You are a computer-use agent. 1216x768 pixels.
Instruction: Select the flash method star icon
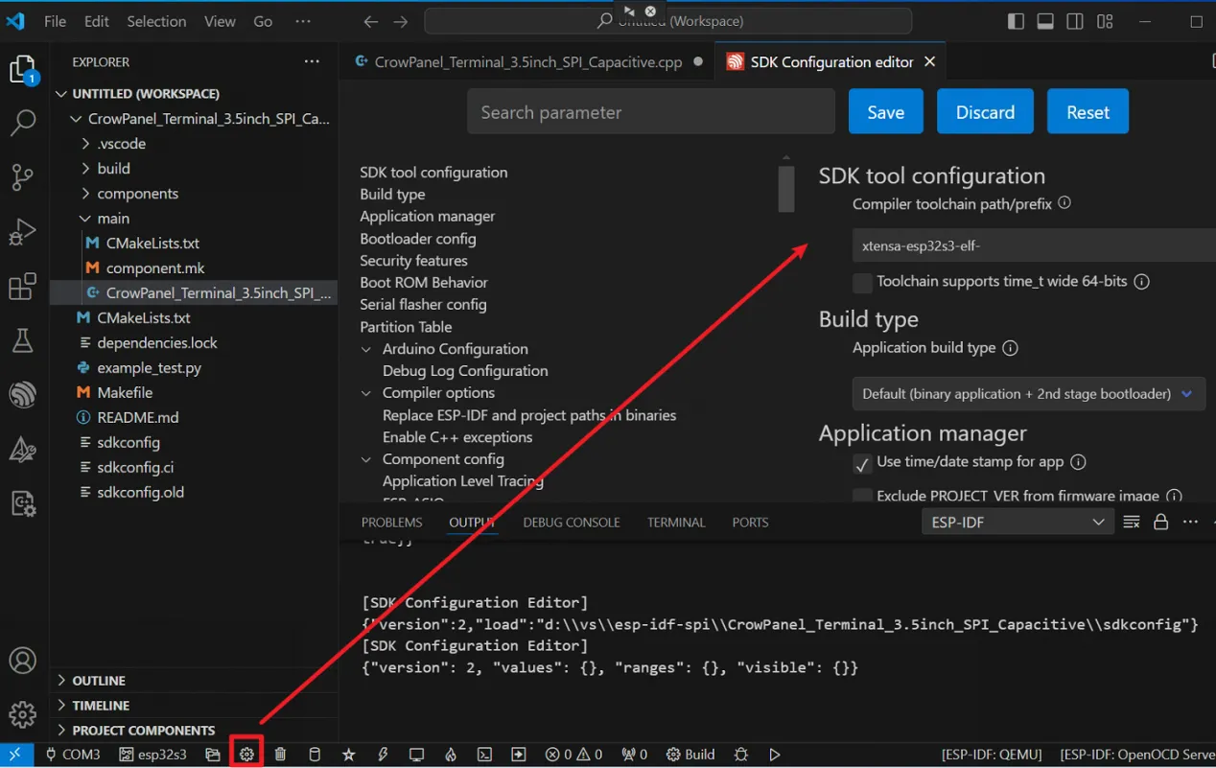point(348,755)
